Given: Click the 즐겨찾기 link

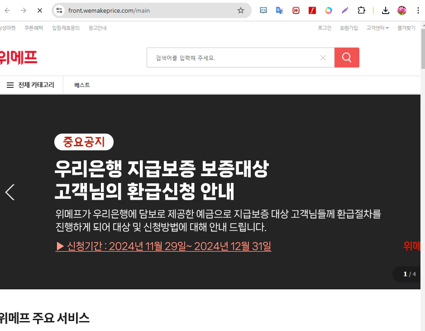Looking at the screenshot, I should 406,28.
